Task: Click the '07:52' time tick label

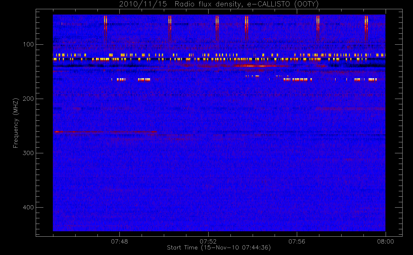Action: pos(208,241)
